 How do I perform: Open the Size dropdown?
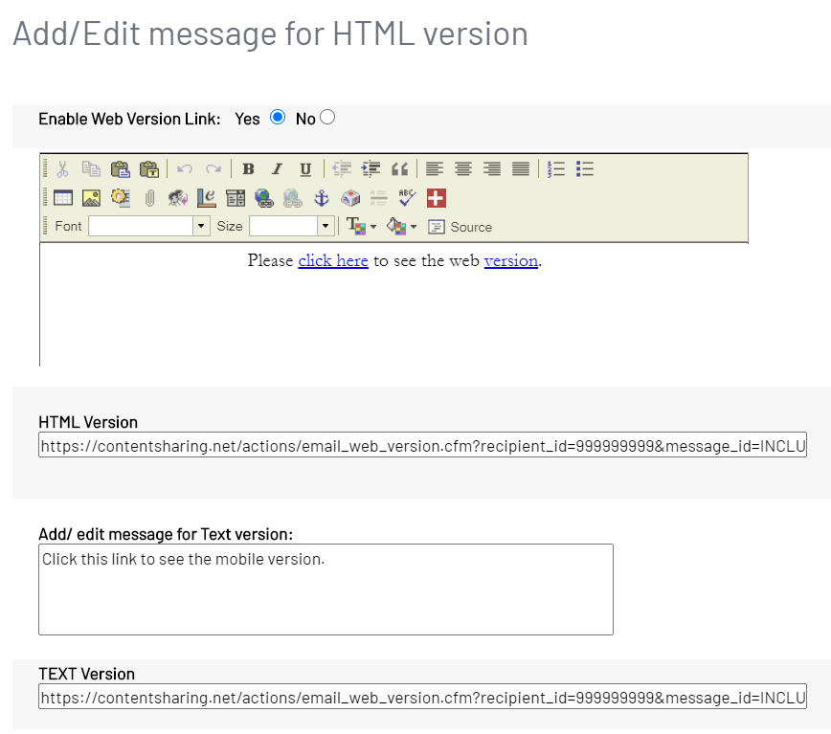click(326, 227)
